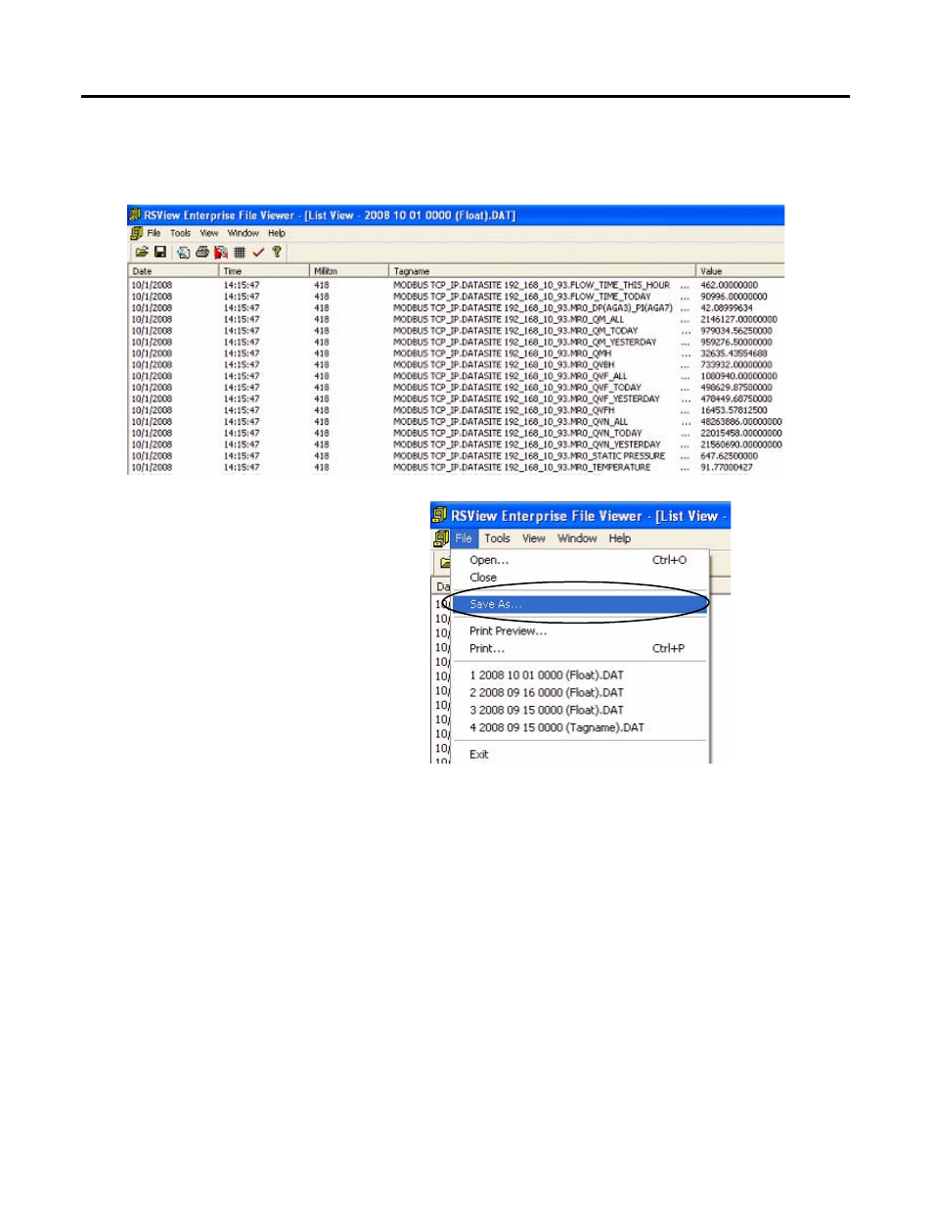Click the value 462.00000000
This screenshot has height=1209, width=933.
coord(730,286)
